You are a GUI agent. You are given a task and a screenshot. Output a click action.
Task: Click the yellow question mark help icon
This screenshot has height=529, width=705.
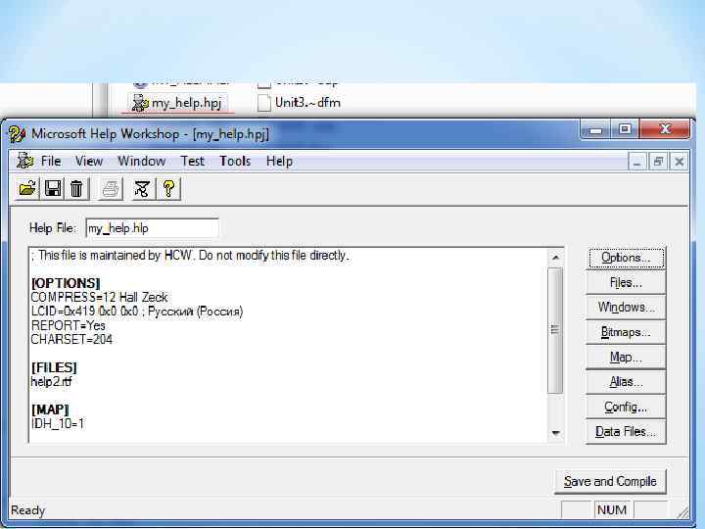[x=168, y=188]
